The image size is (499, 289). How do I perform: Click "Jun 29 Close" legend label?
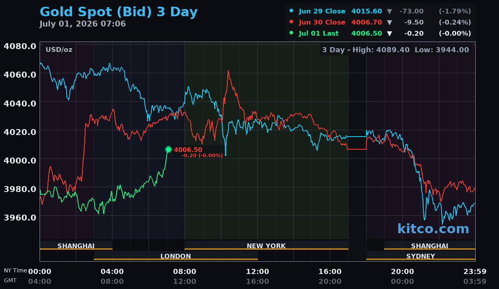(322, 11)
